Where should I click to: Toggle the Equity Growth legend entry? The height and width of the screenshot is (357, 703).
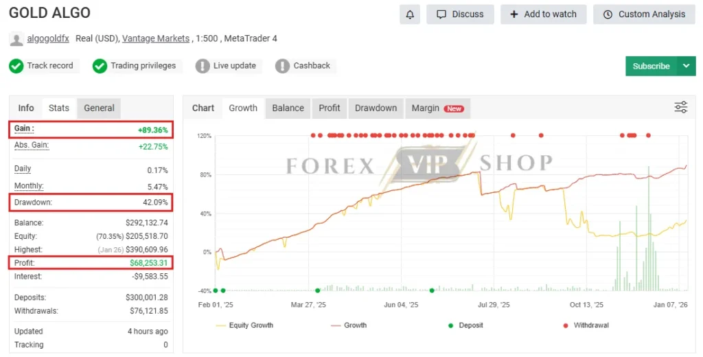[244, 325]
